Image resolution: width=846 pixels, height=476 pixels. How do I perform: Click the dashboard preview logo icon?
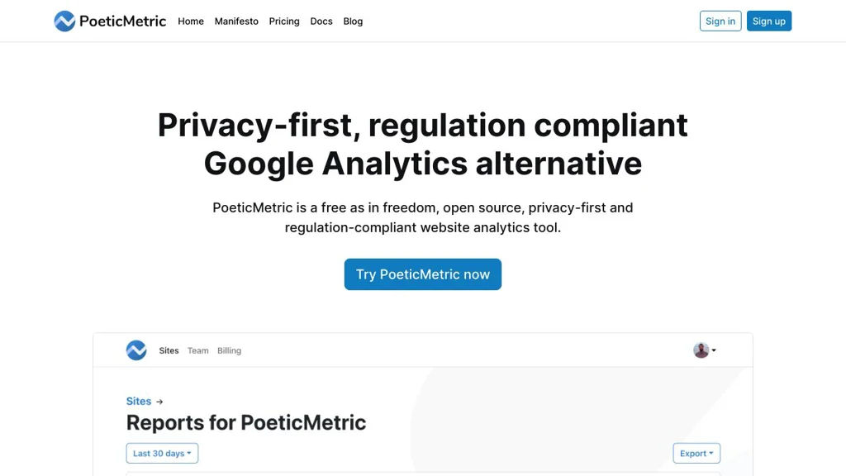(136, 350)
